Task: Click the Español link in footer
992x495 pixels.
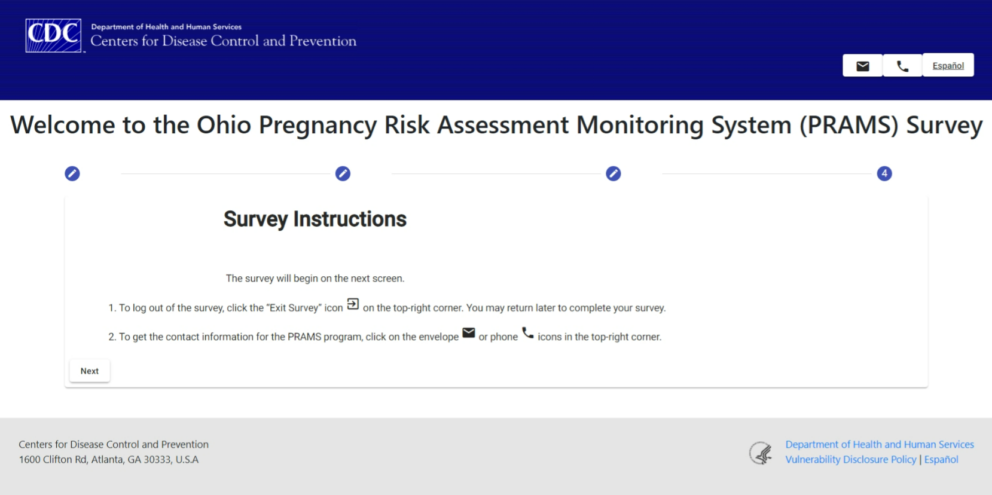Action: 941,459
